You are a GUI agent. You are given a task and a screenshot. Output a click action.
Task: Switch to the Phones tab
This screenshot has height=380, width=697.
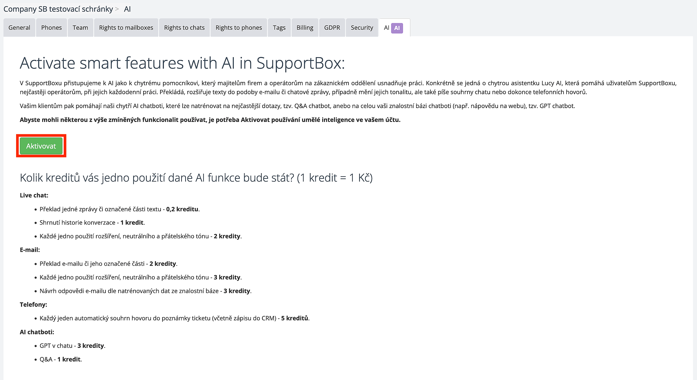pyautogui.click(x=51, y=27)
